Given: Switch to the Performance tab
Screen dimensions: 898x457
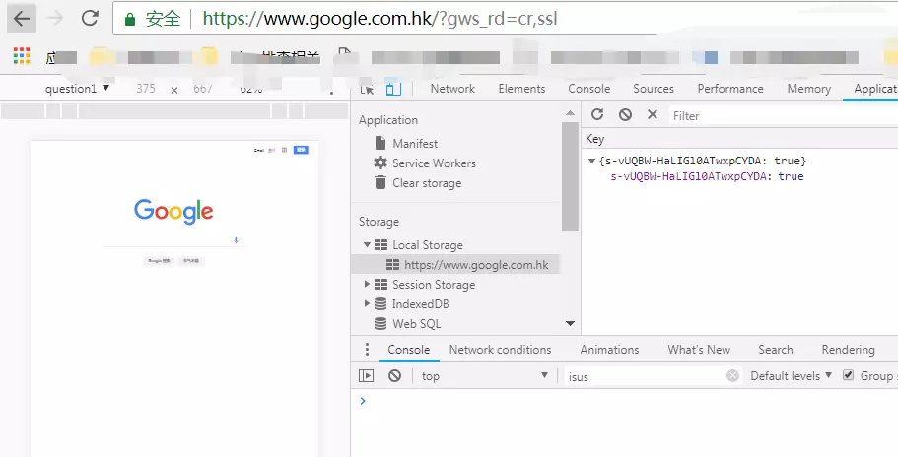Looking at the screenshot, I should [730, 89].
